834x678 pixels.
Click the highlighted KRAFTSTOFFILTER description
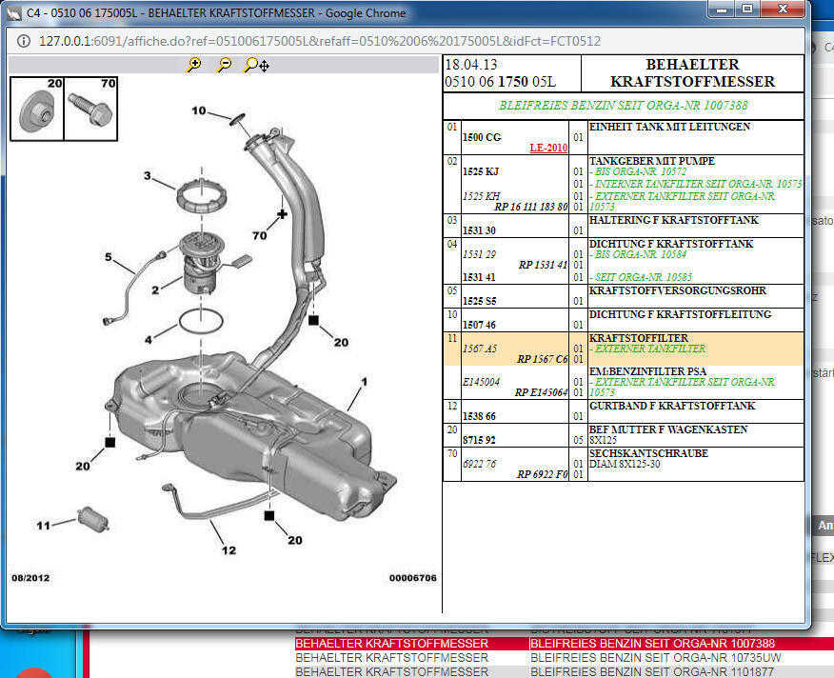point(639,338)
